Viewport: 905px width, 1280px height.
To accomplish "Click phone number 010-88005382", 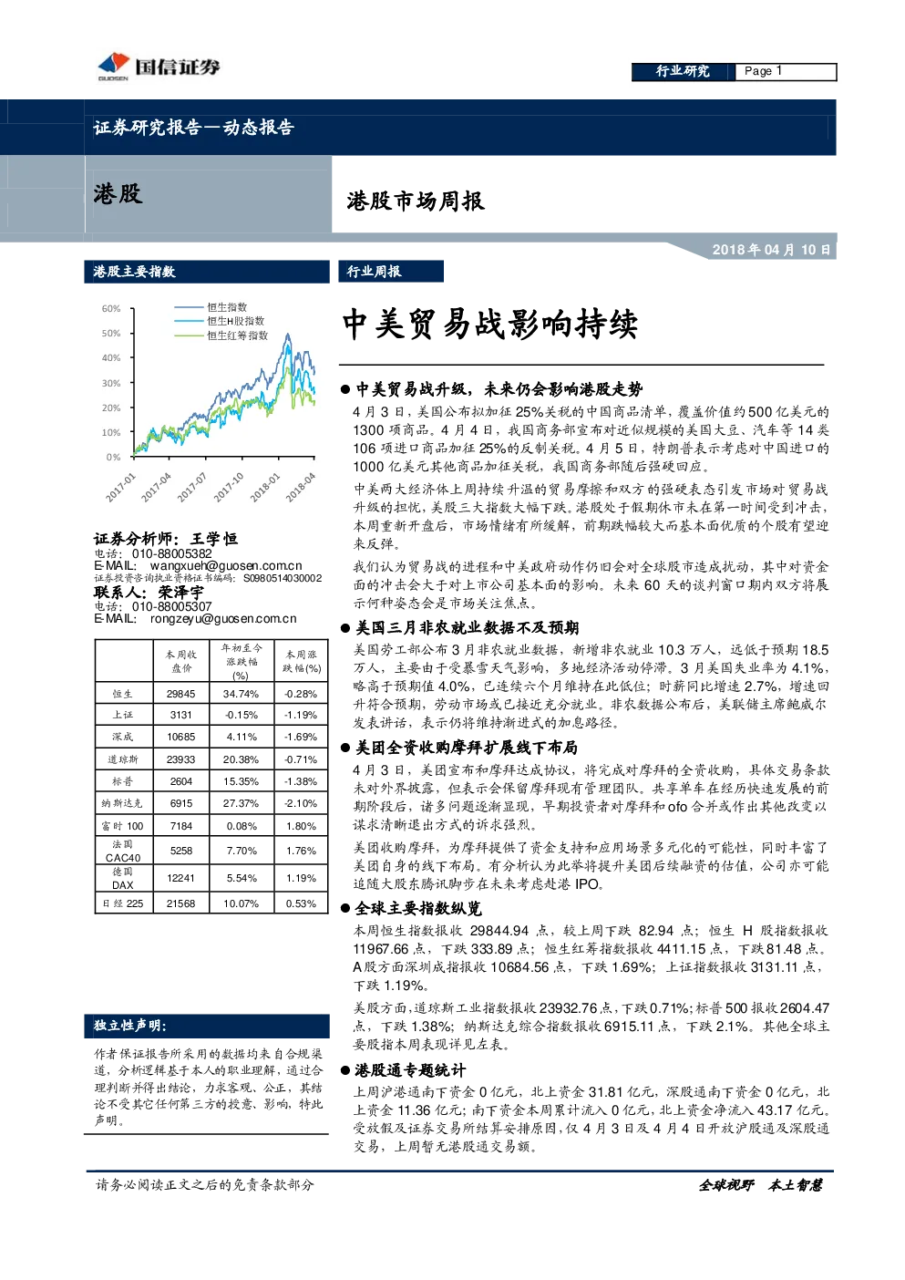I will [x=171, y=553].
